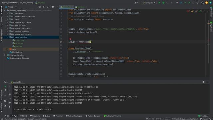The width and height of the screenshot is (213, 120).
Task: Click the Python 3.9 interpreter widget
Action: [x=185, y=119]
